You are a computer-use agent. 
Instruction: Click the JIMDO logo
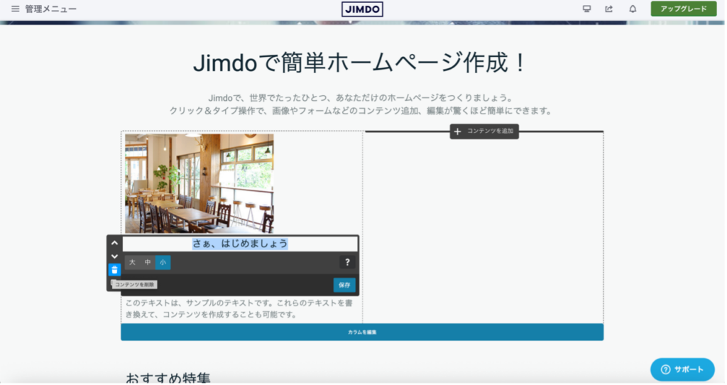363,9
